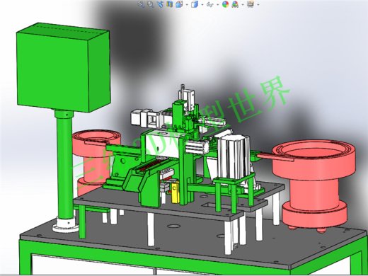Select the green support pole under the box
The height and width of the screenshot is (276, 368).
[65, 165]
